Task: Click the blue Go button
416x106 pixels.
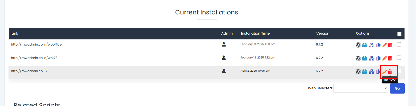Action: click(397, 88)
